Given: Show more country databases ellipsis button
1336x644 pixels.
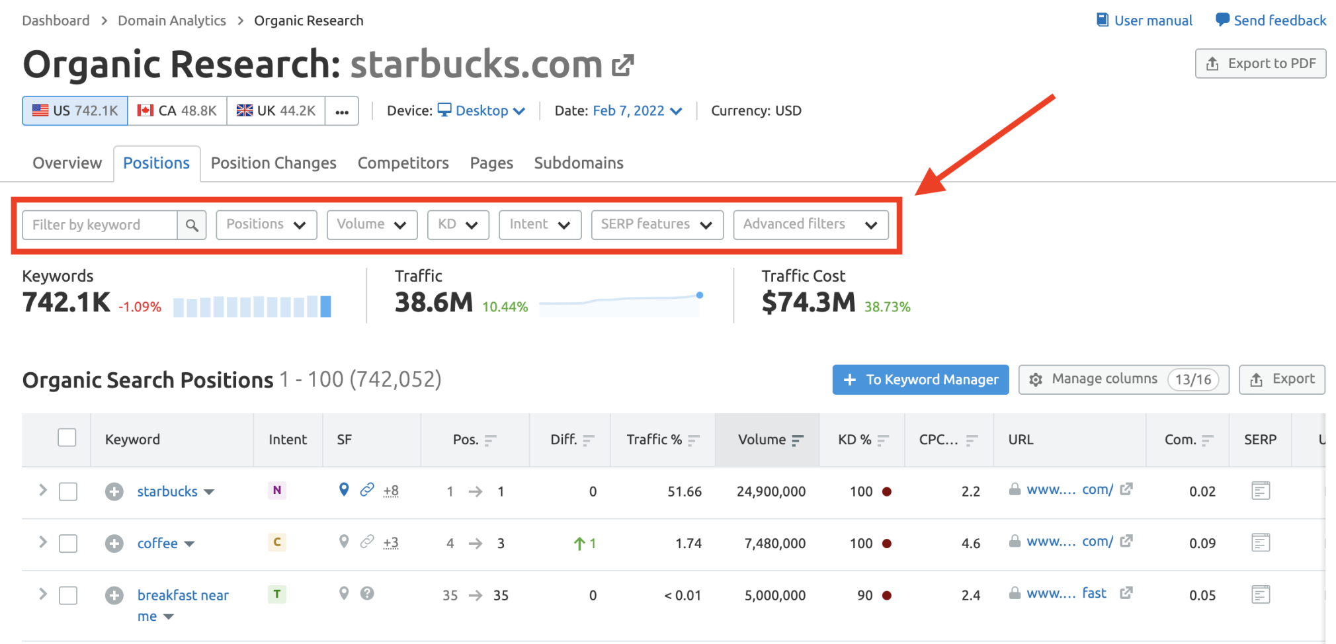Looking at the screenshot, I should tap(342, 111).
